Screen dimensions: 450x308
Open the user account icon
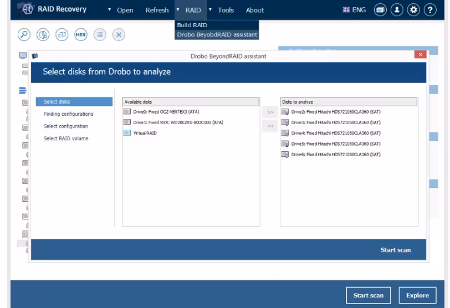397,10
